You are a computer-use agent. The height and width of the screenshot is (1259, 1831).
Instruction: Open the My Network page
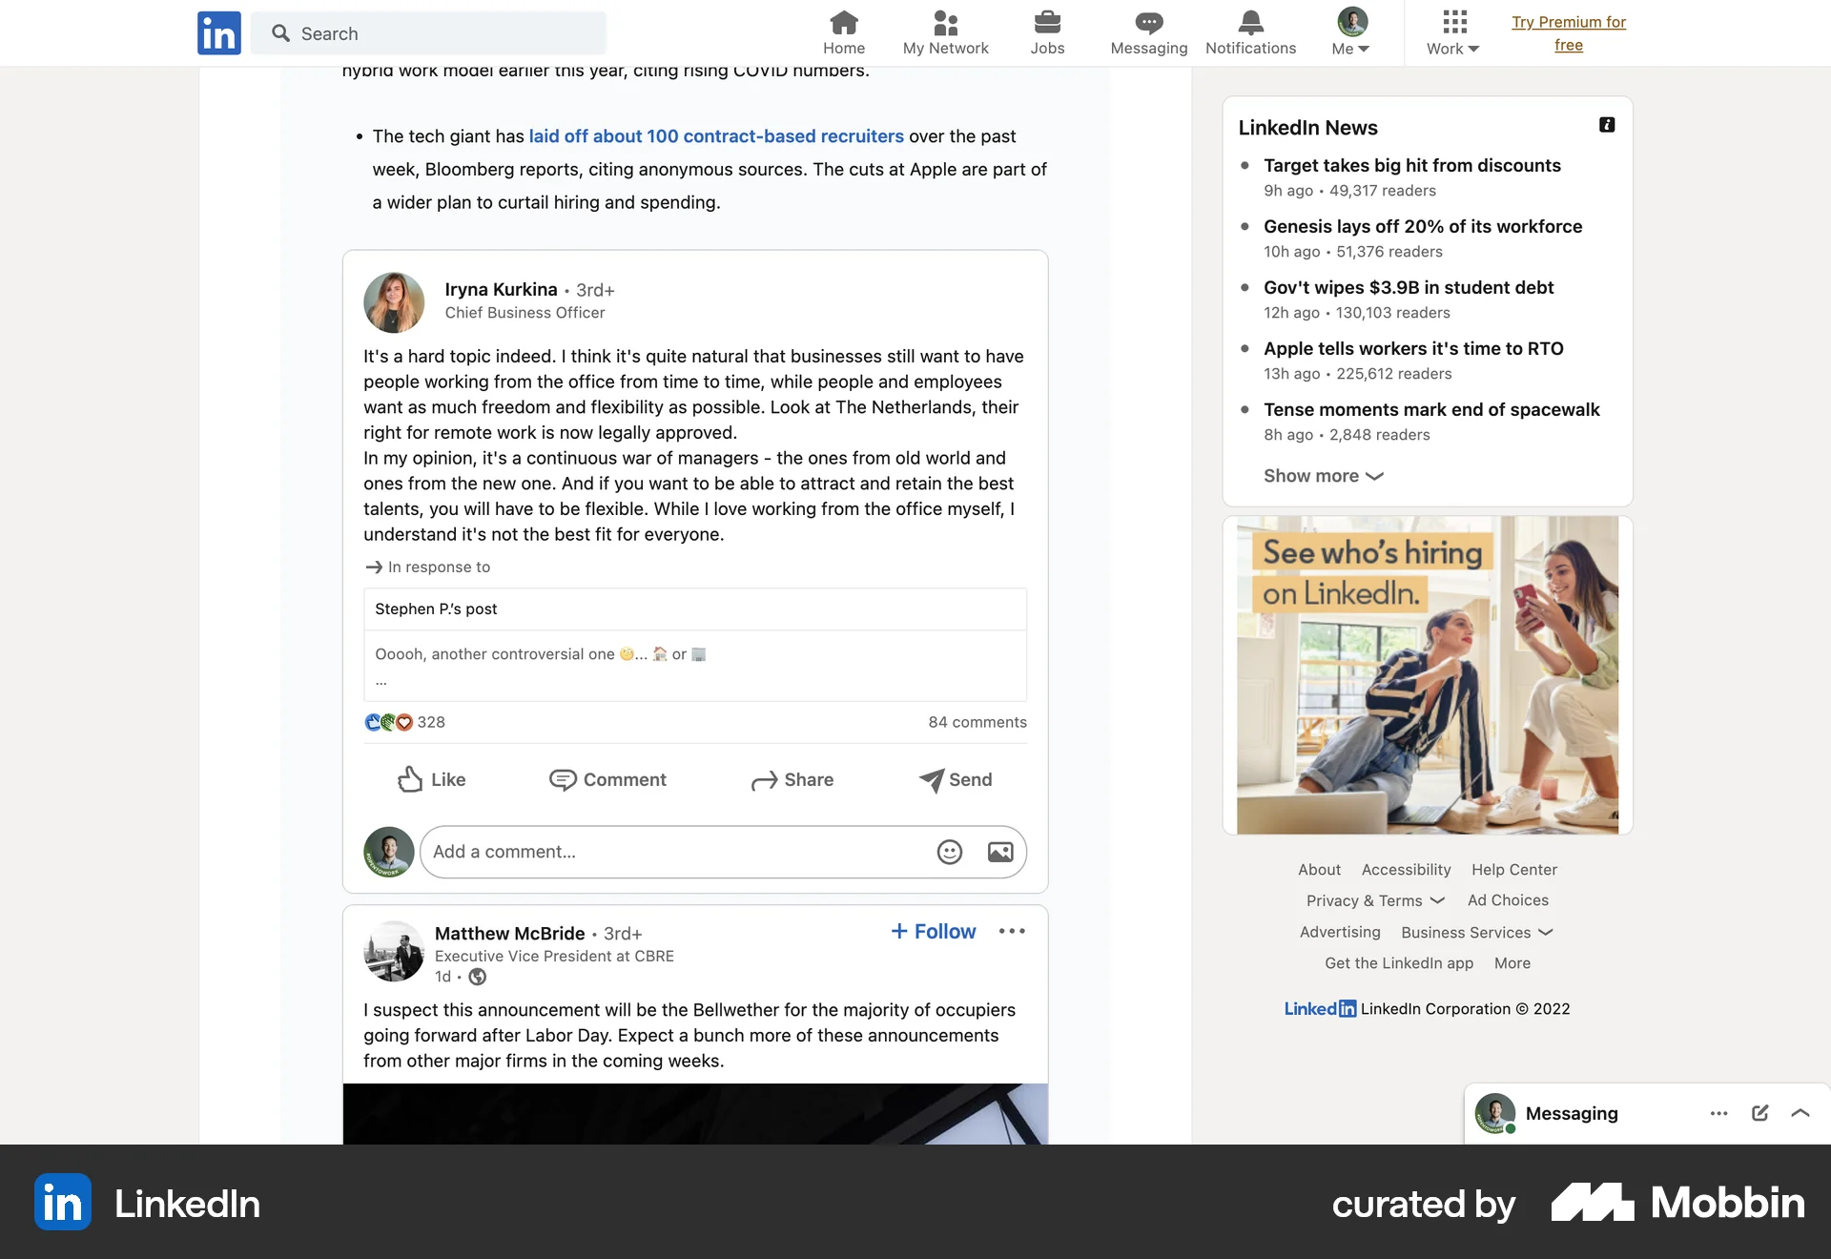click(x=944, y=32)
